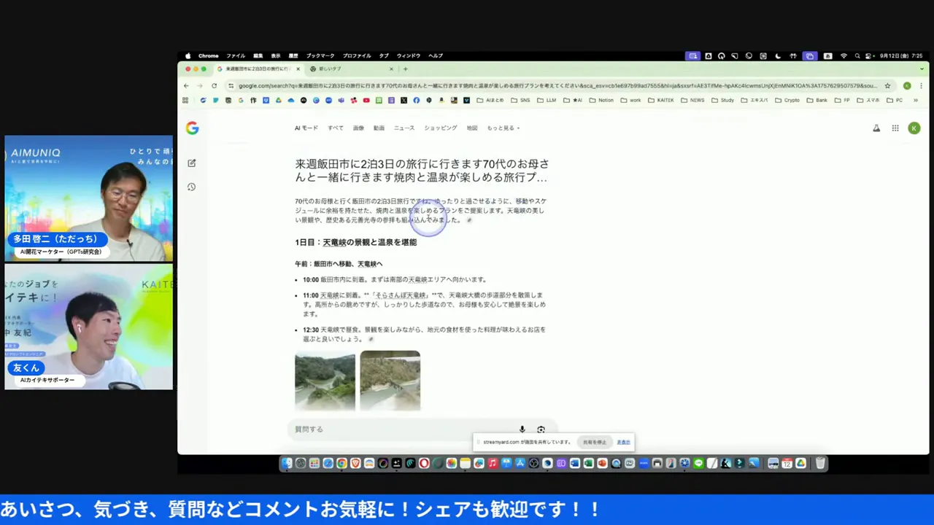Screen dimensions: 934x525
Task: Reload the current page
Action: pos(214,85)
